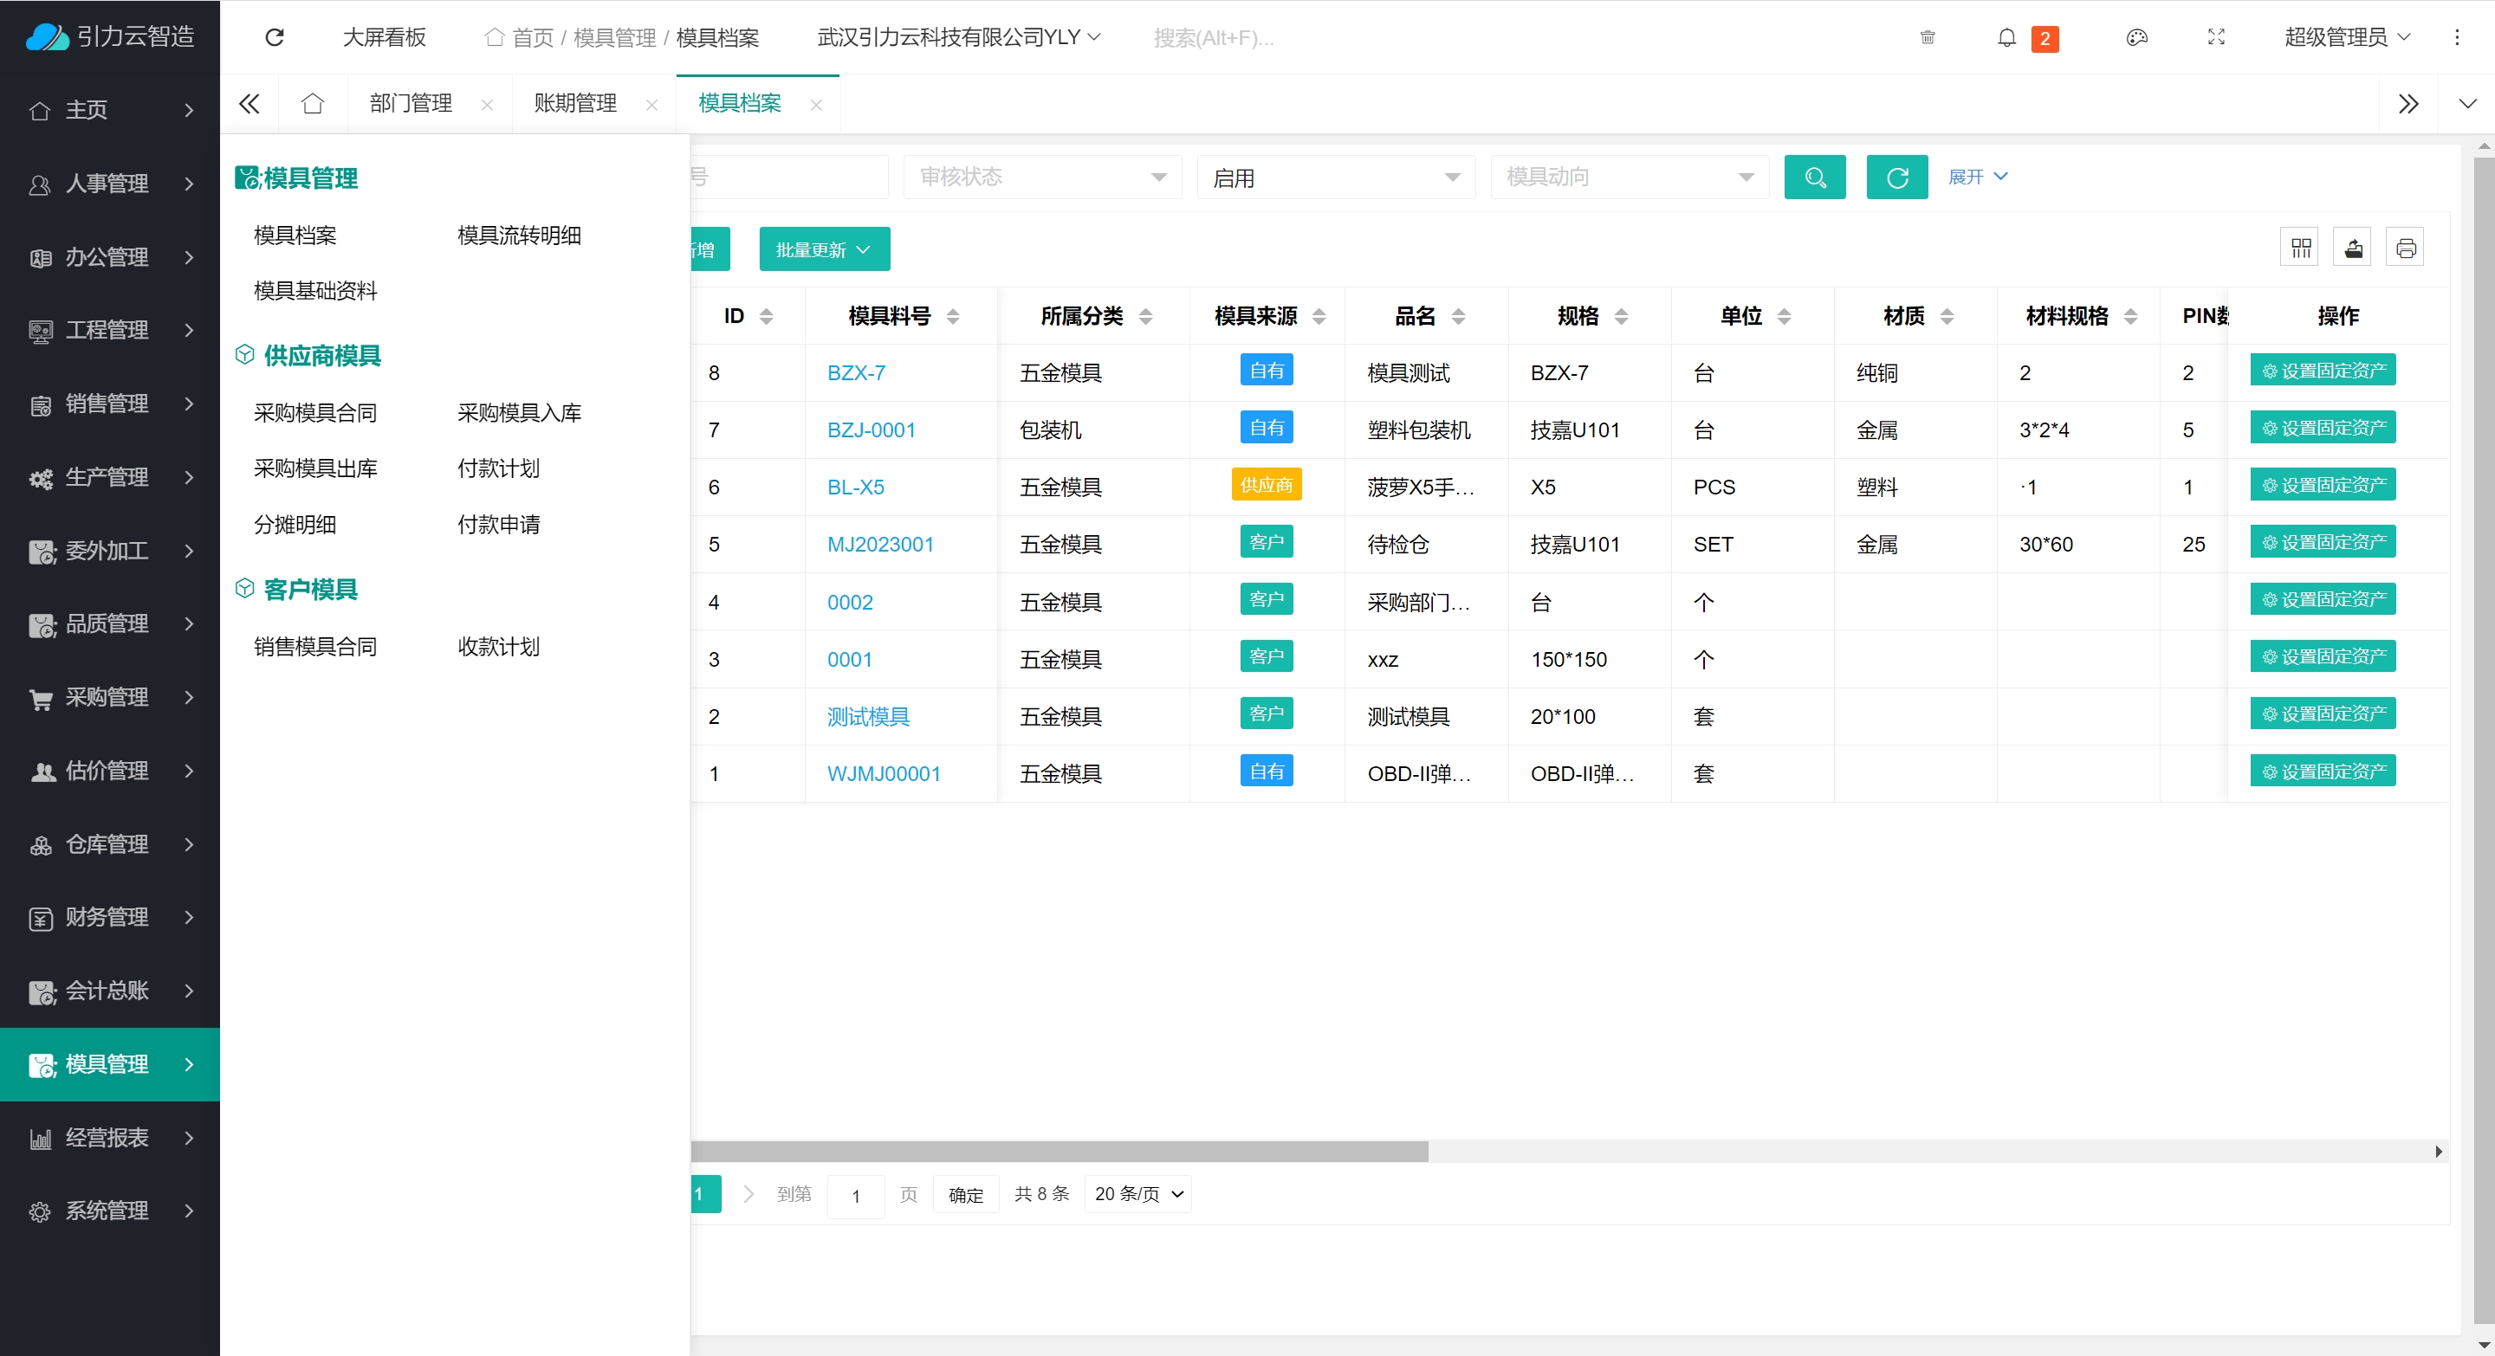Open the 审核状态 dropdown

click(x=1041, y=178)
